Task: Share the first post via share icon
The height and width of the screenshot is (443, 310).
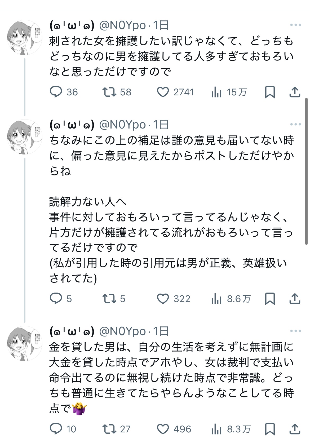Action: (x=295, y=92)
